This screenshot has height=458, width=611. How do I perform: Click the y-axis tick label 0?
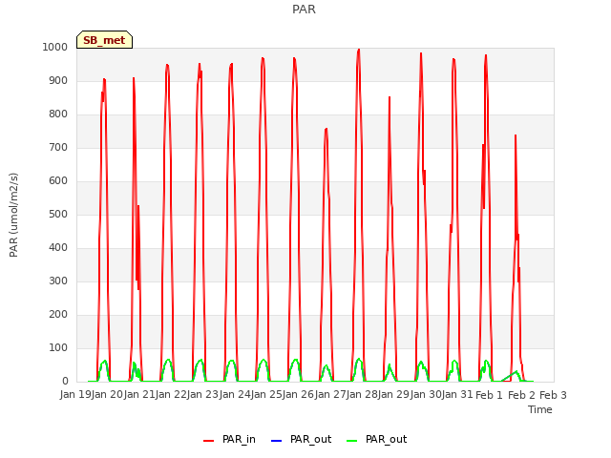[65, 382]
